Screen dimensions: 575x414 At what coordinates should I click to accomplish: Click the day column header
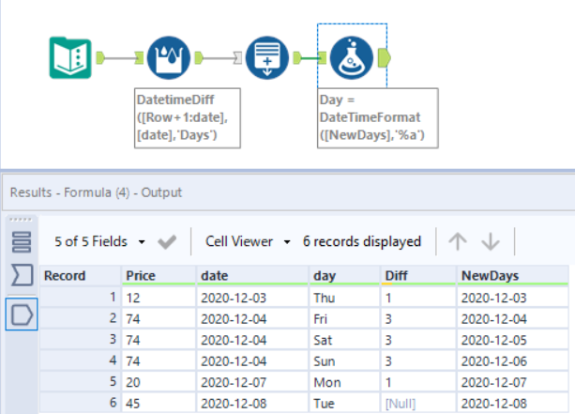tap(344, 276)
